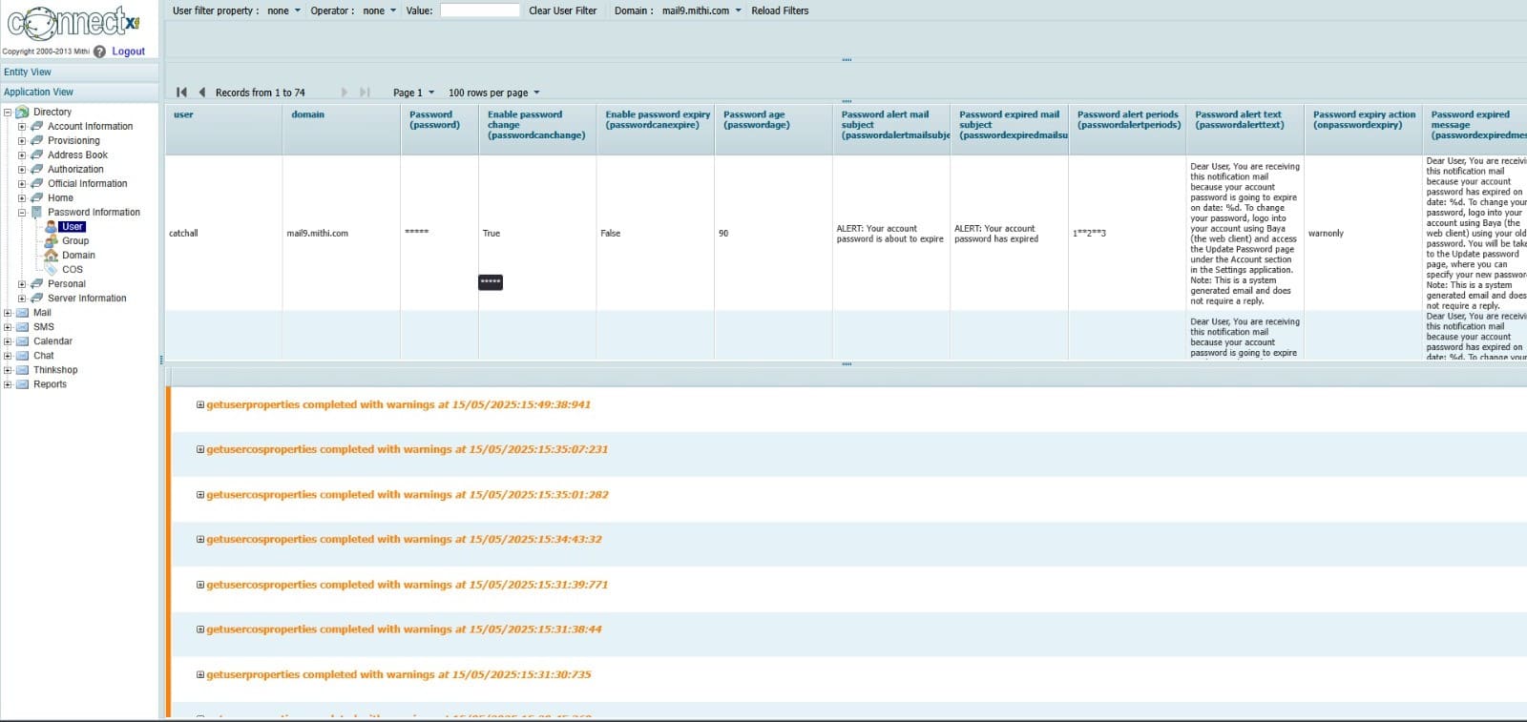Open the Operator dropdown
Image resolution: width=1527 pixels, height=722 pixels.
[379, 11]
